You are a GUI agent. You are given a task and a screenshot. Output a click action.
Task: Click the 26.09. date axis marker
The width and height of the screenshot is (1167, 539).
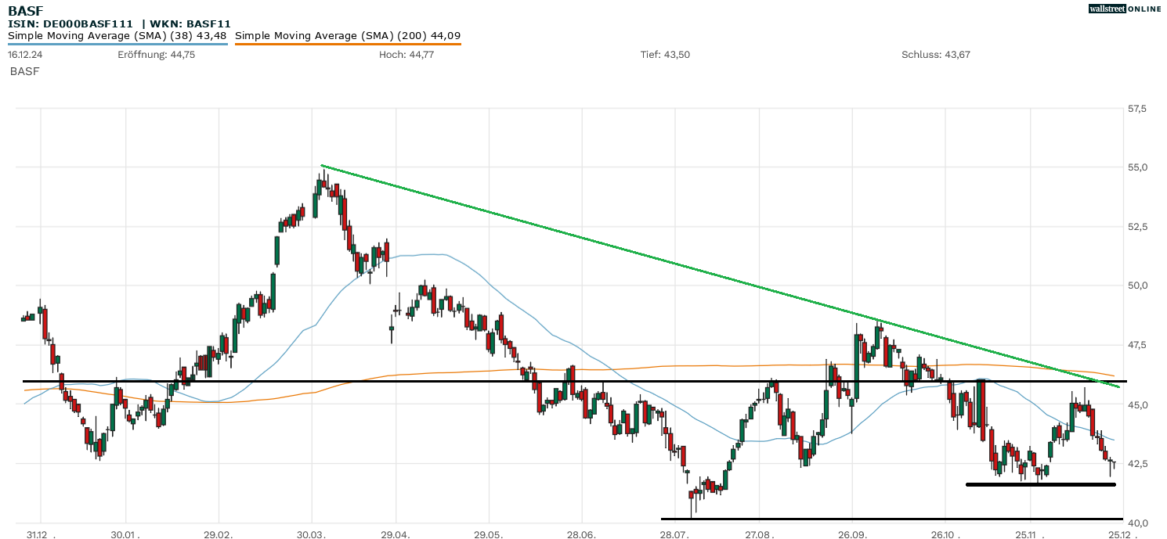point(852,534)
